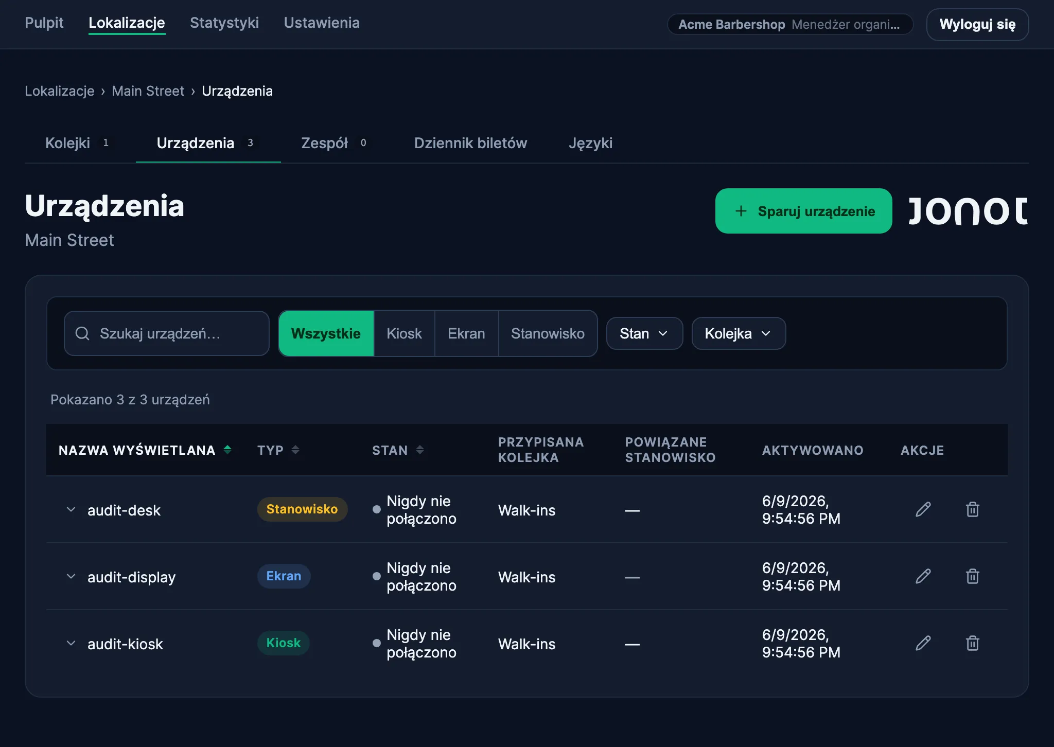Filter devices by Stanowisko type
The width and height of the screenshot is (1054, 747).
(x=548, y=333)
